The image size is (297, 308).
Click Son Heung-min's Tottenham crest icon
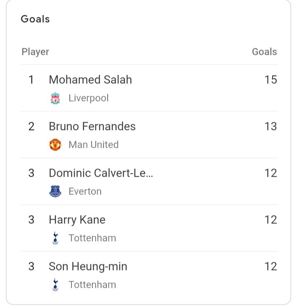[x=55, y=285]
